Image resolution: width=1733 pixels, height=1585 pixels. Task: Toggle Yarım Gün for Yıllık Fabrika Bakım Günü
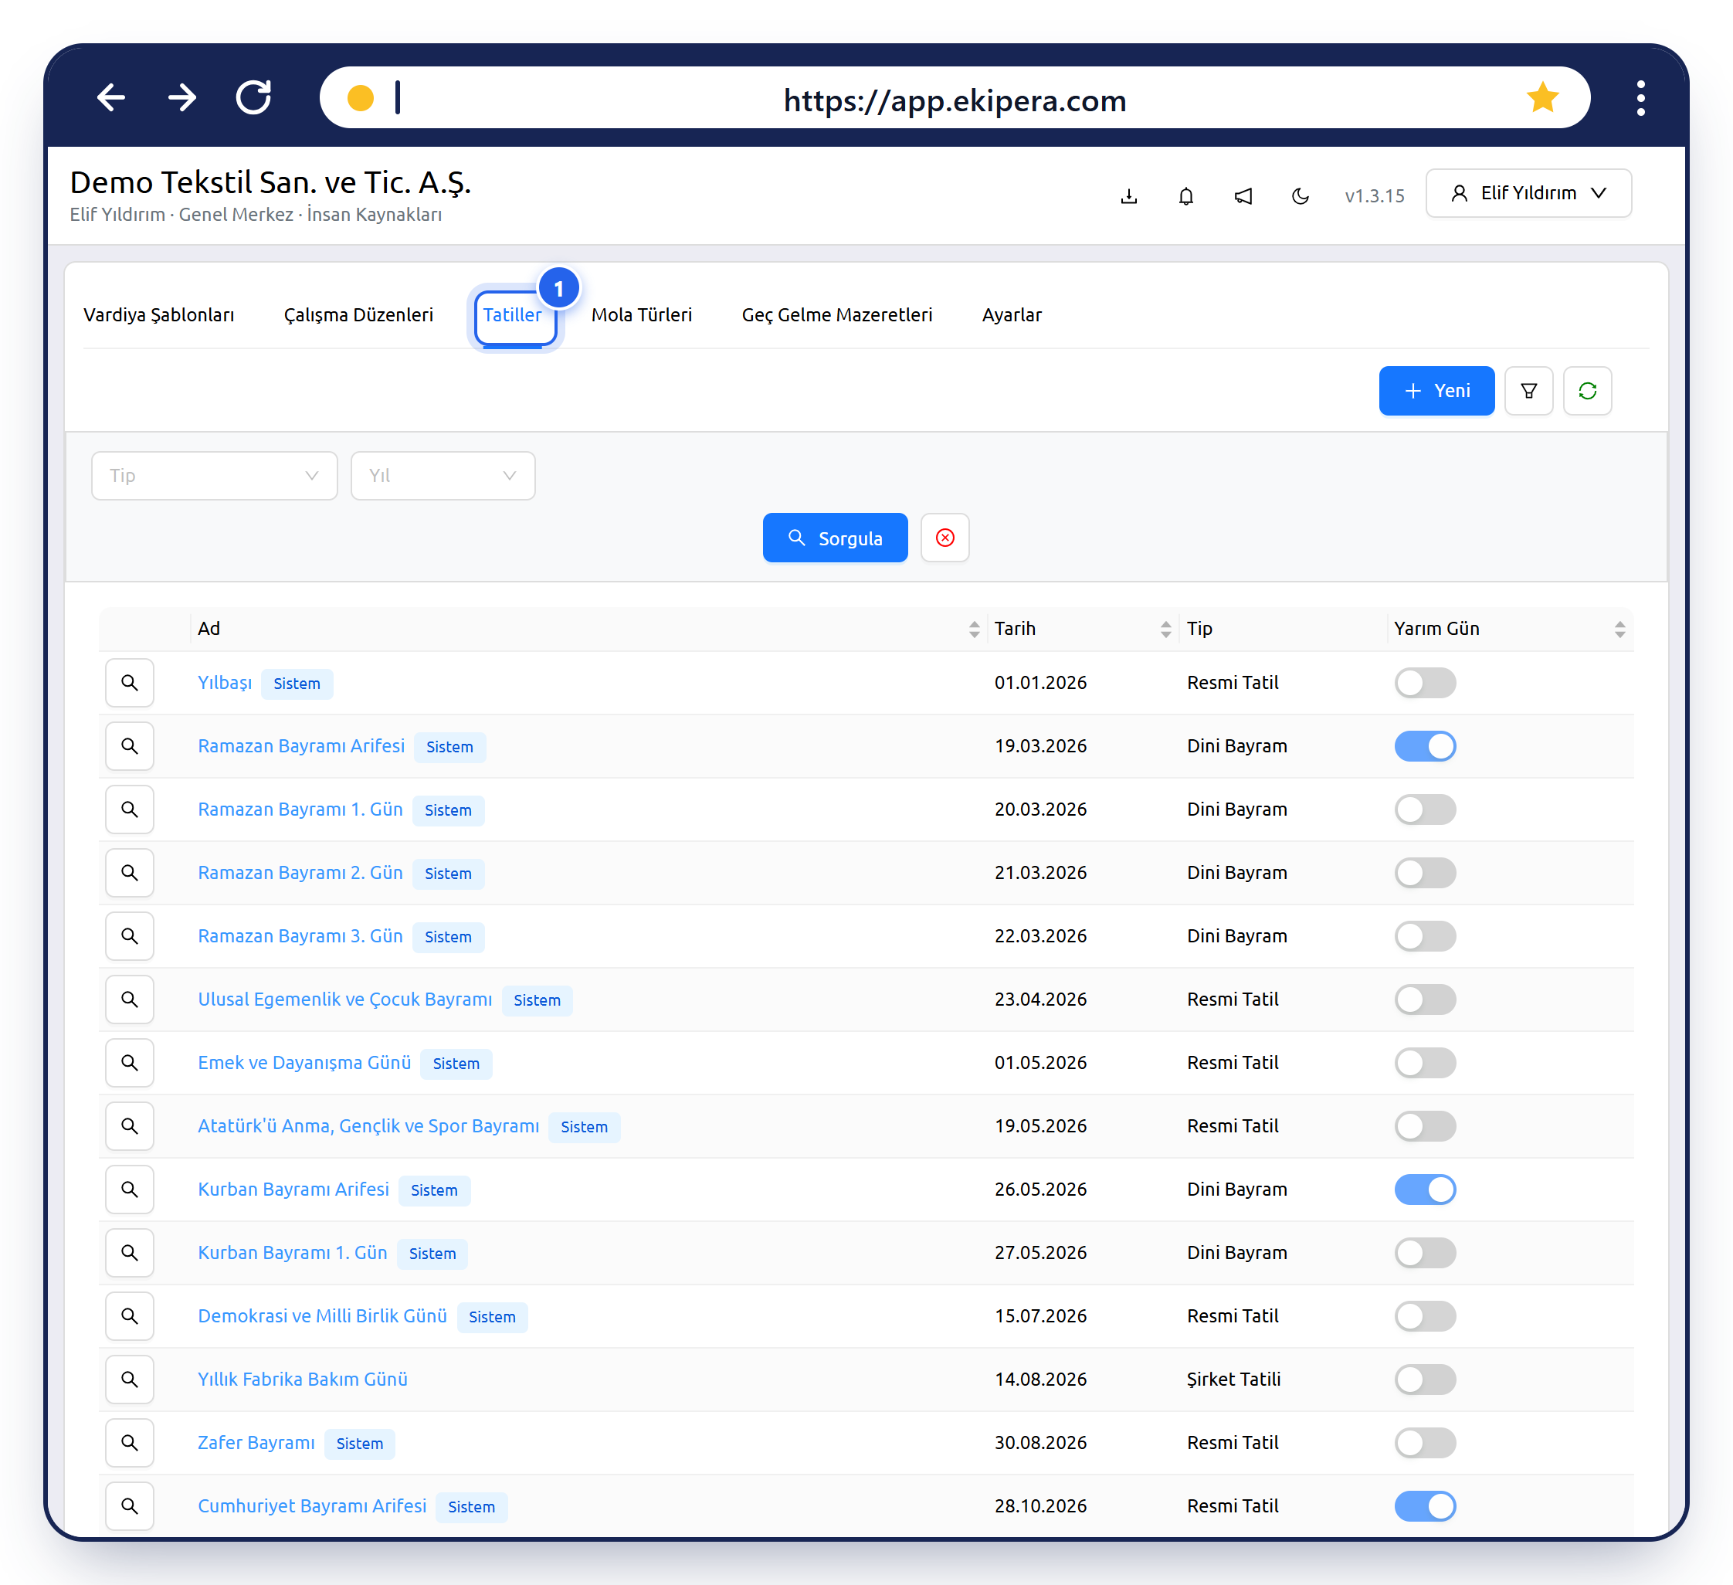[x=1424, y=1379]
